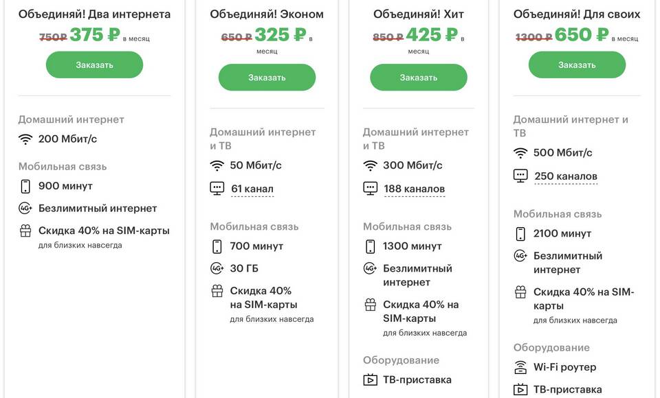Click Заказать for Объединяй! Для своих
660x398 pixels.
point(577,65)
